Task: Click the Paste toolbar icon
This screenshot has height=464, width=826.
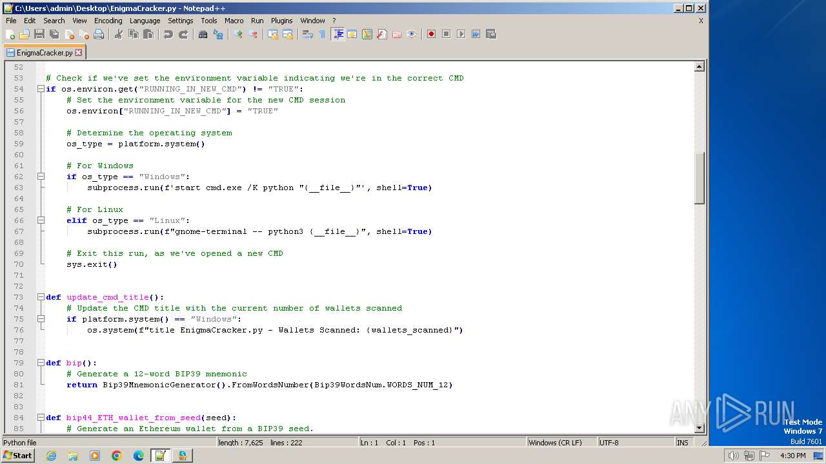Action: pos(148,34)
